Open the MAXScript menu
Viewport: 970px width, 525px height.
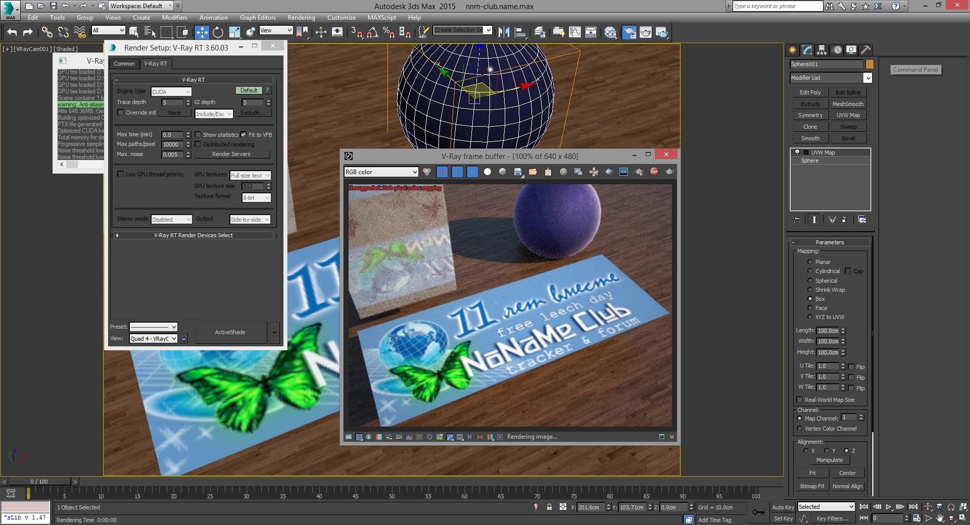[x=381, y=17]
